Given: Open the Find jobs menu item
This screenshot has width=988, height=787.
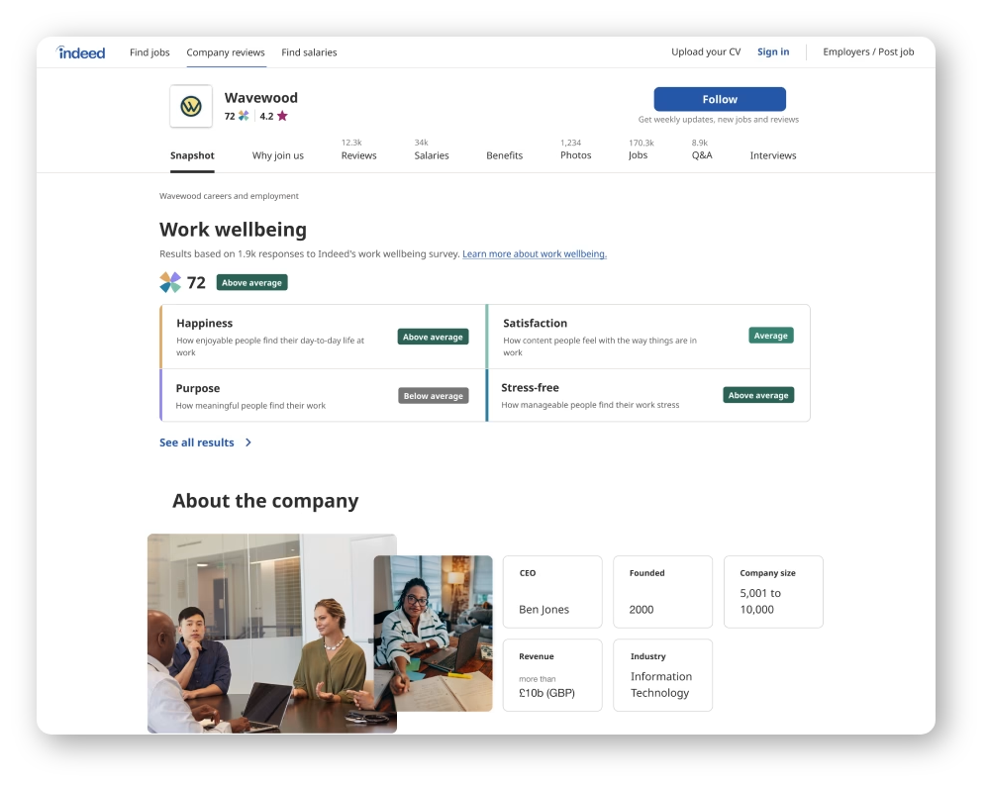Looking at the screenshot, I should pos(149,52).
